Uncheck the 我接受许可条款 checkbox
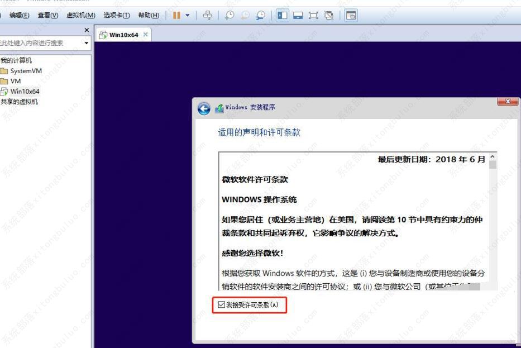Image resolution: width=521 pixels, height=348 pixels. [222, 305]
